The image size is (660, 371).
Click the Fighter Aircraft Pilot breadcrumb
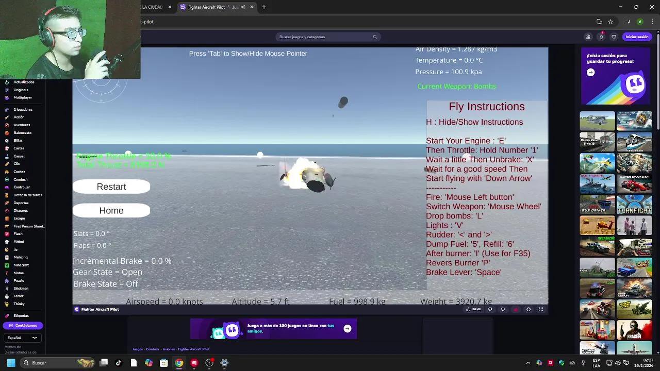point(194,349)
